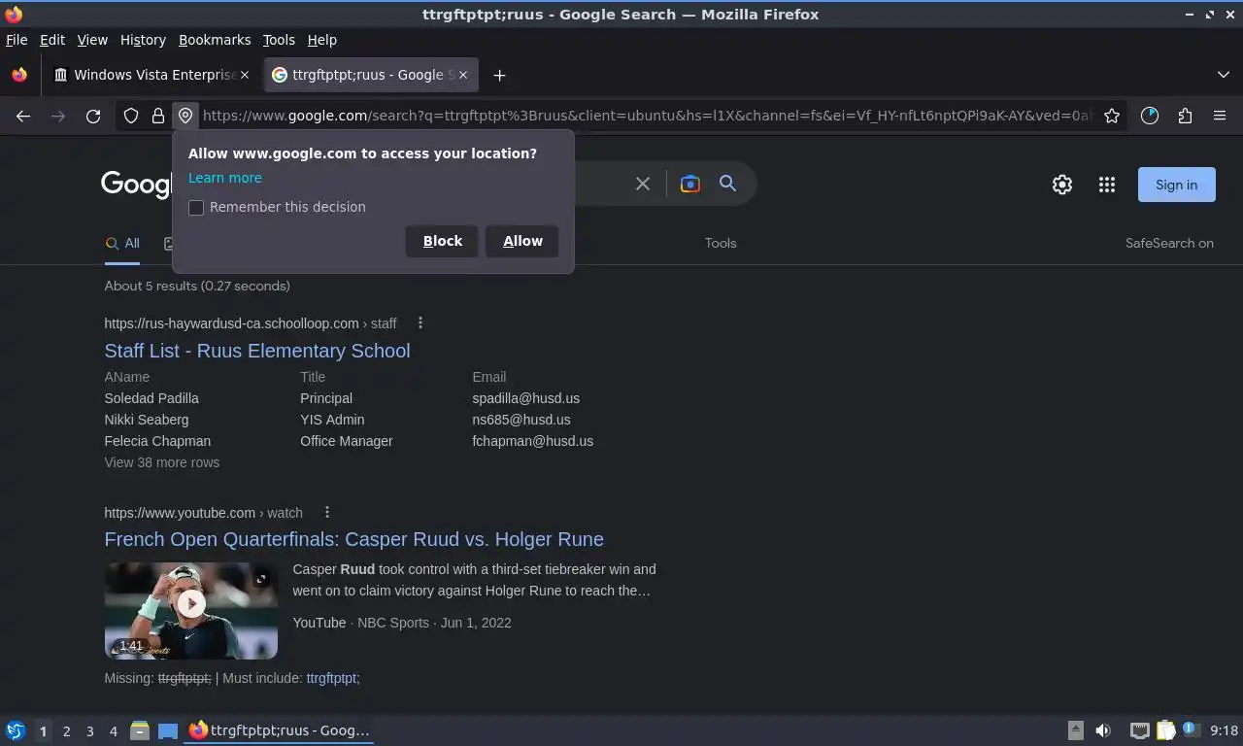Image resolution: width=1243 pixels, height=746 pixels.
Task: Open search Tools options
Action: point(721,243)
